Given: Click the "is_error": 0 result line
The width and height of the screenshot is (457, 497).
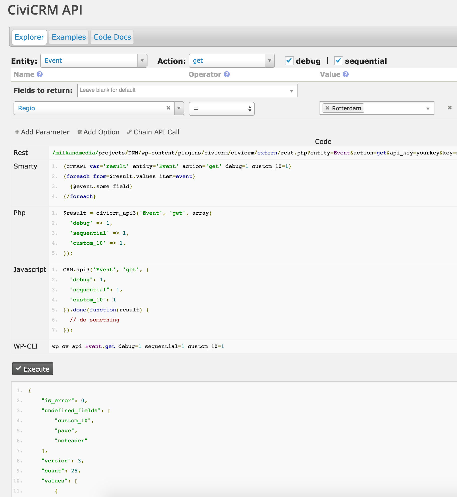Looking at the screenshot, I should pos(64,401).
